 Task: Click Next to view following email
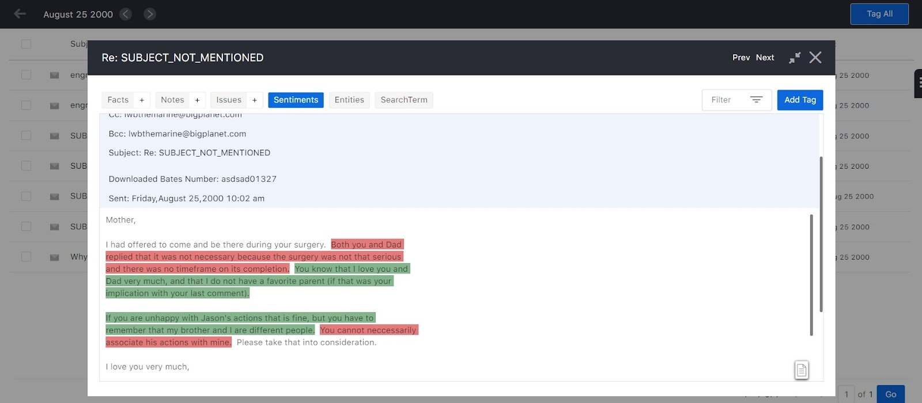pos(765,58)
